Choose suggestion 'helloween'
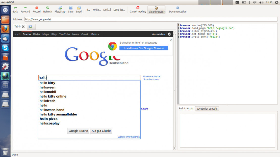280x157 pixels. [x=89, y=87]
